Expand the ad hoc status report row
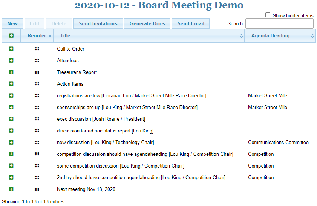 coord(11,131)
